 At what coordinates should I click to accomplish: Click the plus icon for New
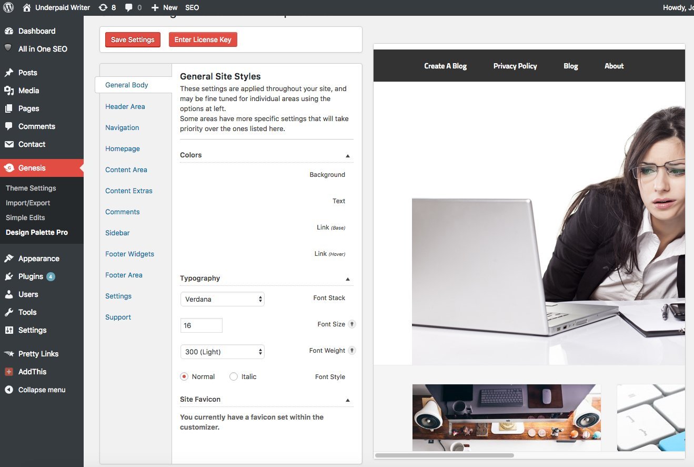[155, 7]
